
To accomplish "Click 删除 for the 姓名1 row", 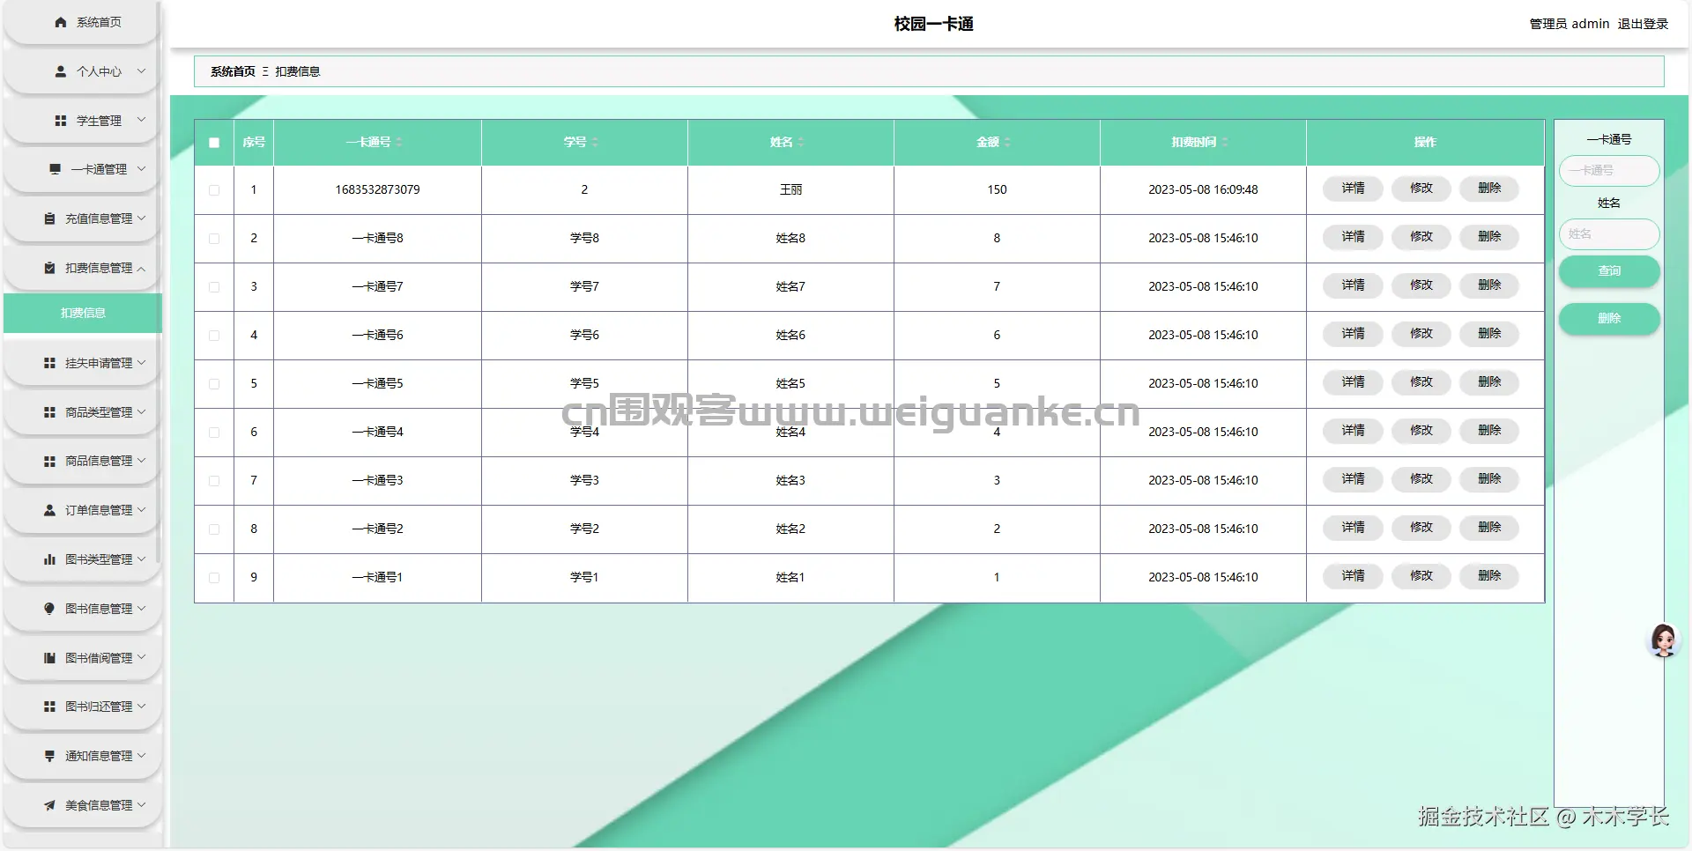I will tap(1489, 576).
